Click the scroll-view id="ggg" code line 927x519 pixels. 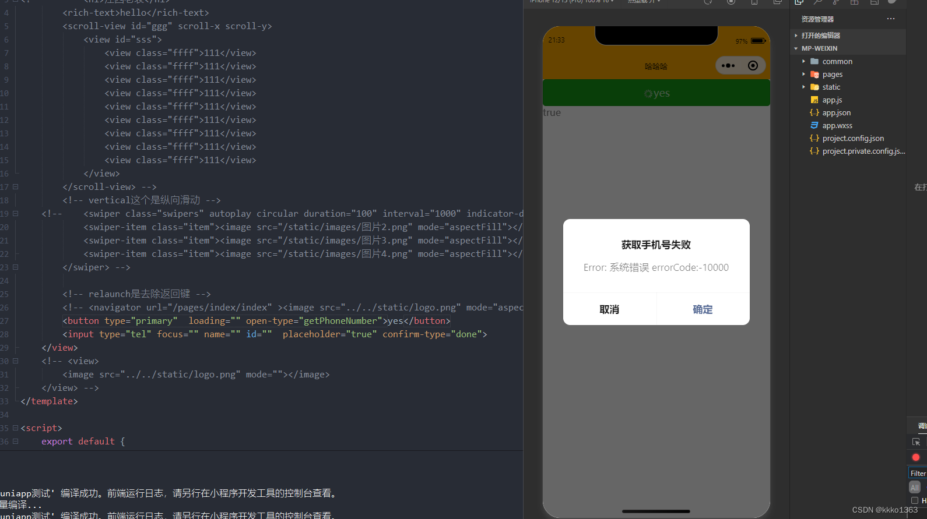click(167, 26)
